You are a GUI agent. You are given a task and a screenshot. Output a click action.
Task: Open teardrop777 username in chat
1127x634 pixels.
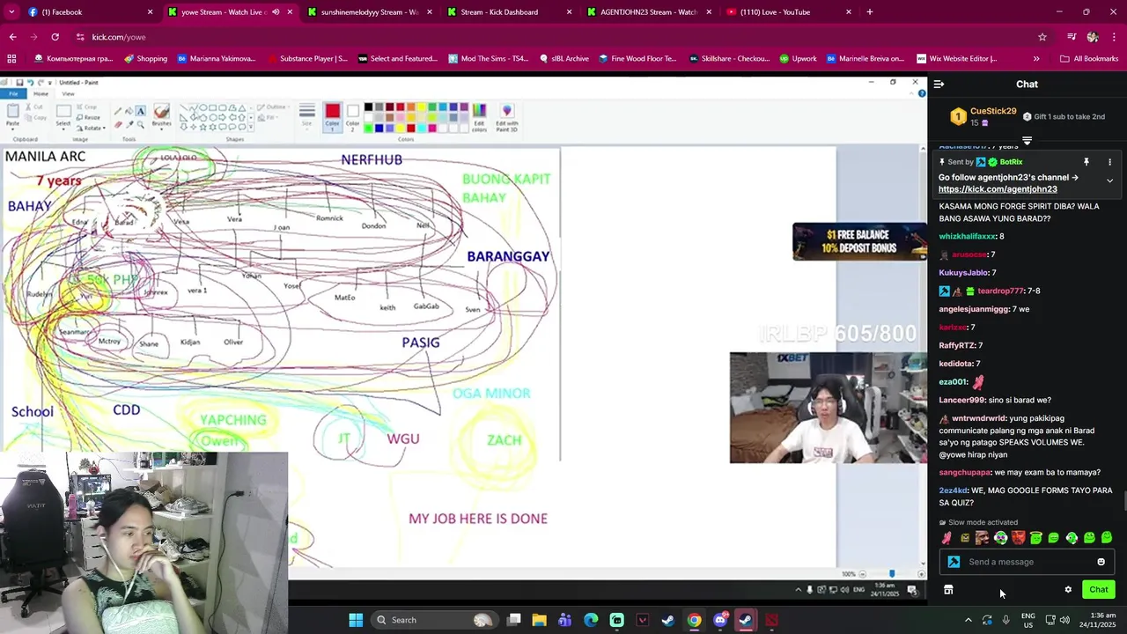1000,291
